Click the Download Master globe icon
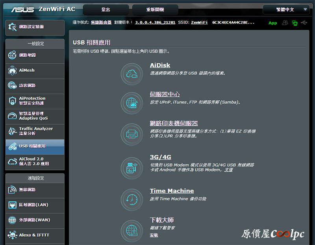The width and height of the screenshot is (315, 245). pyautogui.click(x=132, y=231)
